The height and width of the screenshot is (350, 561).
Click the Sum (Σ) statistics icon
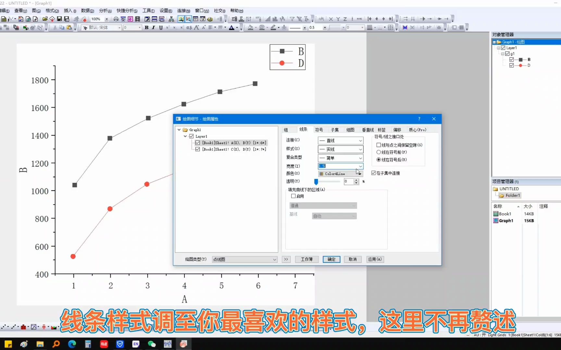234,19
